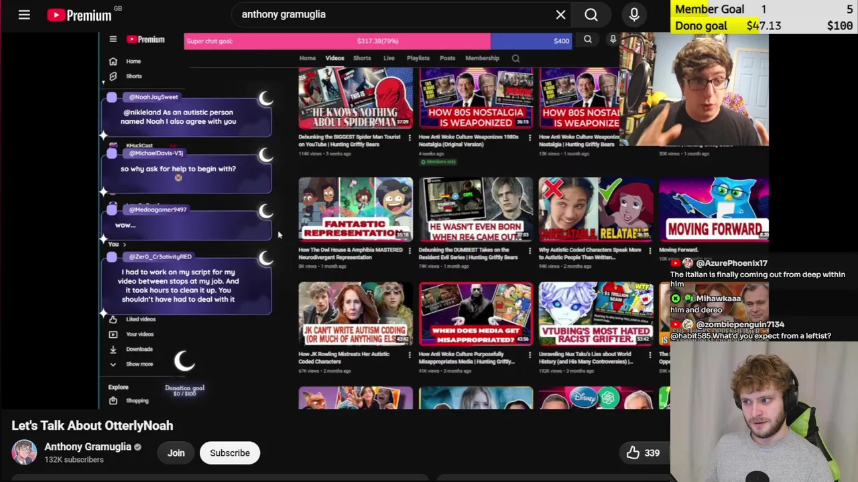Open 'When Does Media Get Misappropriated' thumbnail

[x=476, y=313]
